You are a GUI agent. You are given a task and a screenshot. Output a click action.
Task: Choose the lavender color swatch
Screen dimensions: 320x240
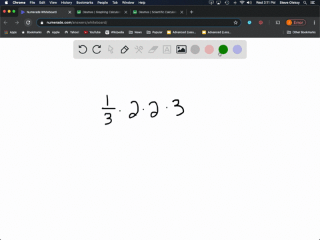[x=237, y=49]
